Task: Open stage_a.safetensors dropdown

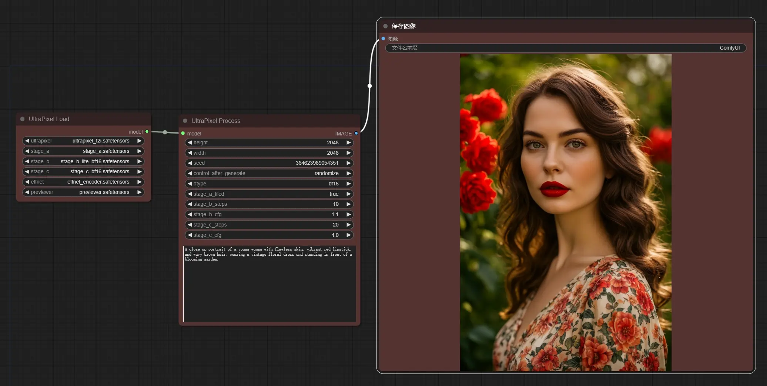Action: click(106, 151)
